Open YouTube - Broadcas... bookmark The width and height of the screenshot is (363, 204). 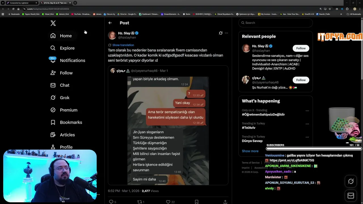[81, 14]
